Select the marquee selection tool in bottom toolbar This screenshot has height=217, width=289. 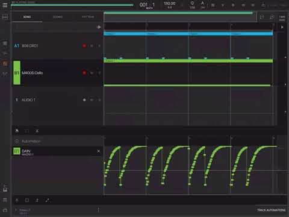pyautogui.click(x=27, y=200)
